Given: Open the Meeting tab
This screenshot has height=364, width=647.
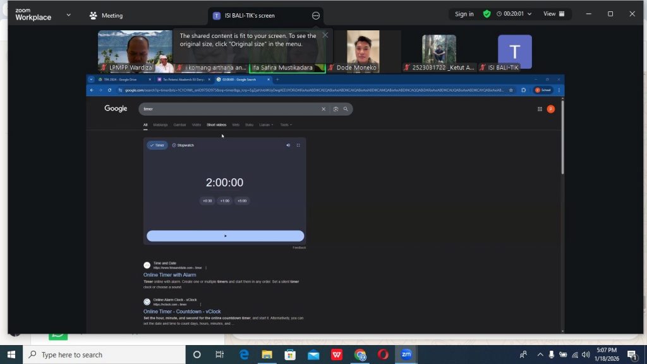Looking at the screenshot, I should 106,15.
